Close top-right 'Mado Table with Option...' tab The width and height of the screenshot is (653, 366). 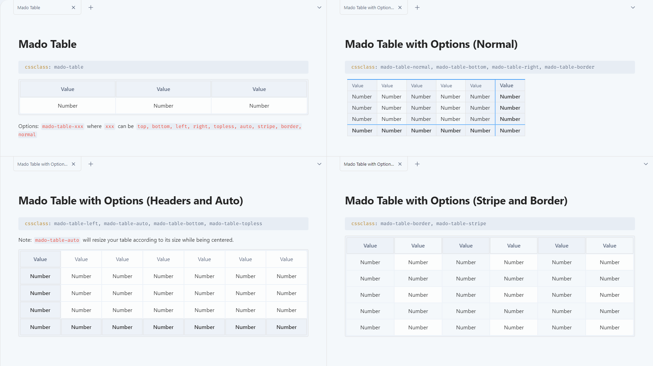tap(400, 7)
